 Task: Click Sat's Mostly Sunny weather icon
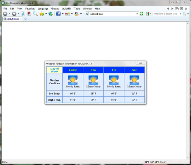coord(134,80)
